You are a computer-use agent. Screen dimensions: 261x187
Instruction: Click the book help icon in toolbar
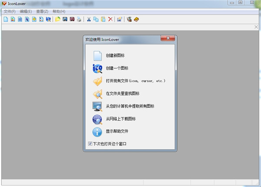pos(136,20)
